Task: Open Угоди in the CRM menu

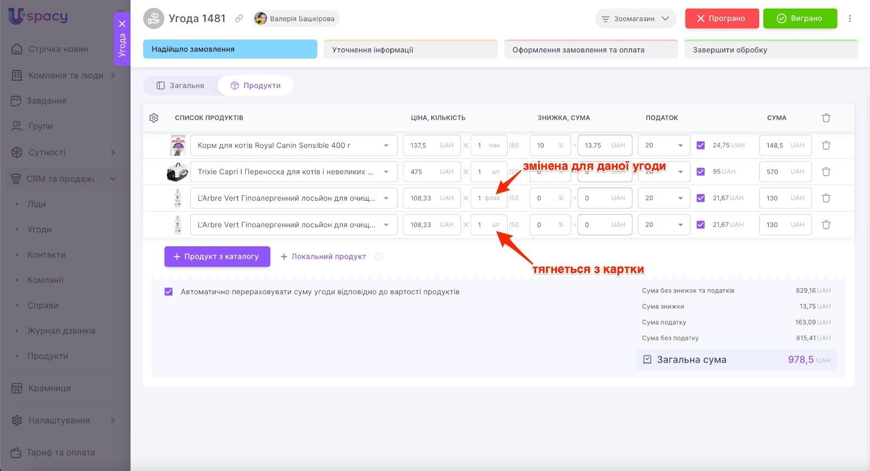Action: [40, 230]
